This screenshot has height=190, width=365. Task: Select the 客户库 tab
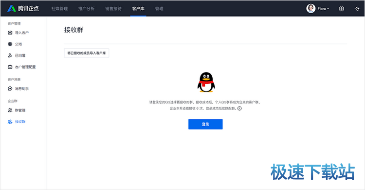(x=138, y=9)
